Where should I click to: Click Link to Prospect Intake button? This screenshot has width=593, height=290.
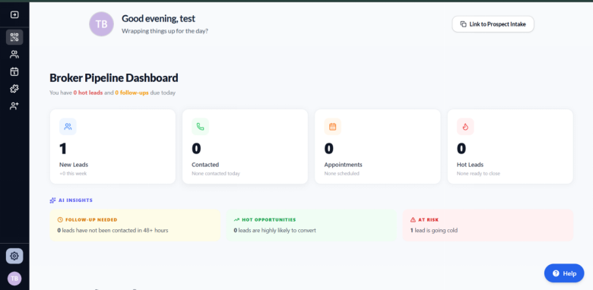point(493,24)
